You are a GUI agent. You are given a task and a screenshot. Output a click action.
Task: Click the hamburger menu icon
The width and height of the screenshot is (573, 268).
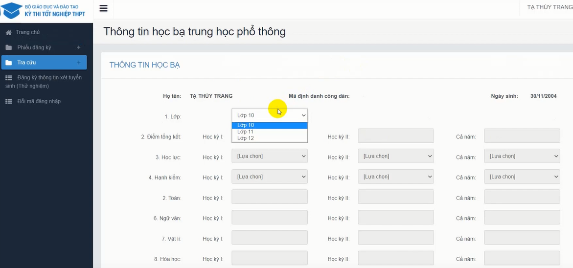click(103, 8)
